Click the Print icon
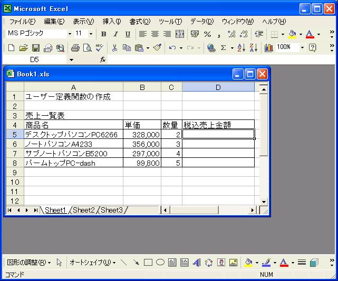Screen dimensions: 338x281 coord(75,47)
